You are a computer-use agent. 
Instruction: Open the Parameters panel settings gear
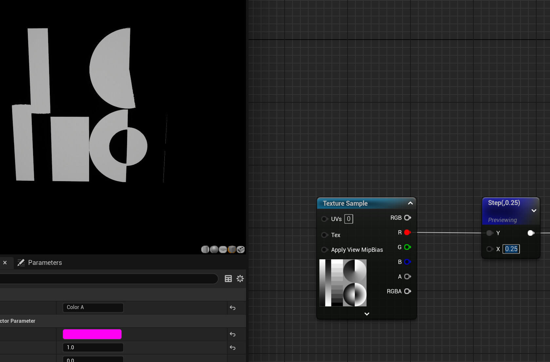click(240, 279)
